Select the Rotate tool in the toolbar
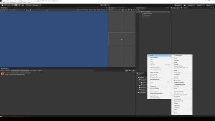Viewport: 215px width, 121px height. tap(9, 5)
